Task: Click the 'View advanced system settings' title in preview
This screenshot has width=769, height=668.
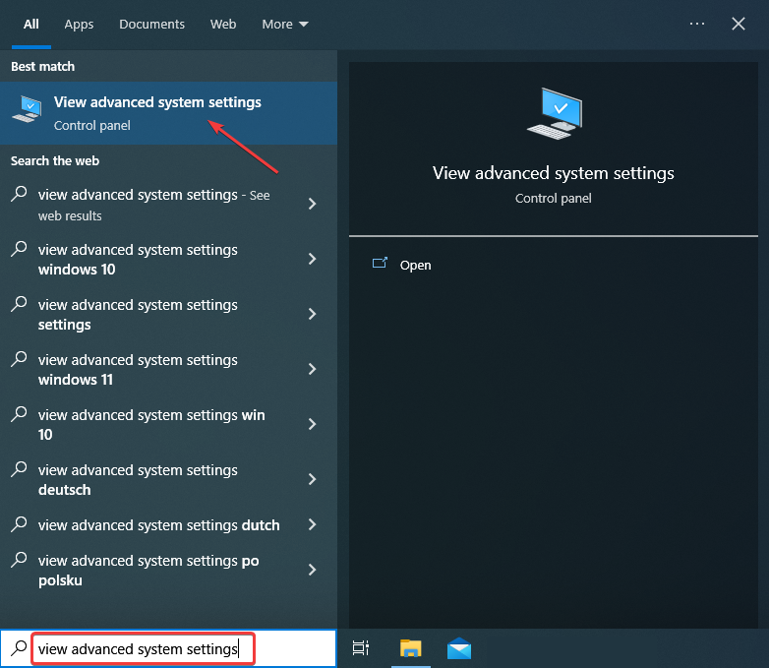Action: [554, 173]
